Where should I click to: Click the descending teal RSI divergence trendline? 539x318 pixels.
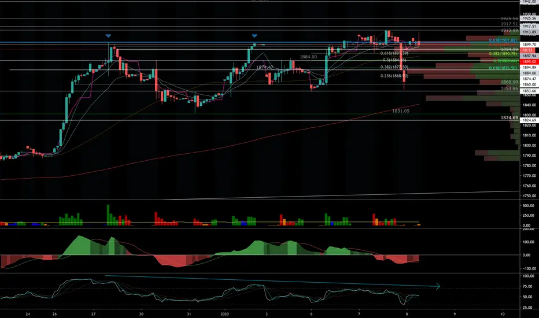point(272,280)
